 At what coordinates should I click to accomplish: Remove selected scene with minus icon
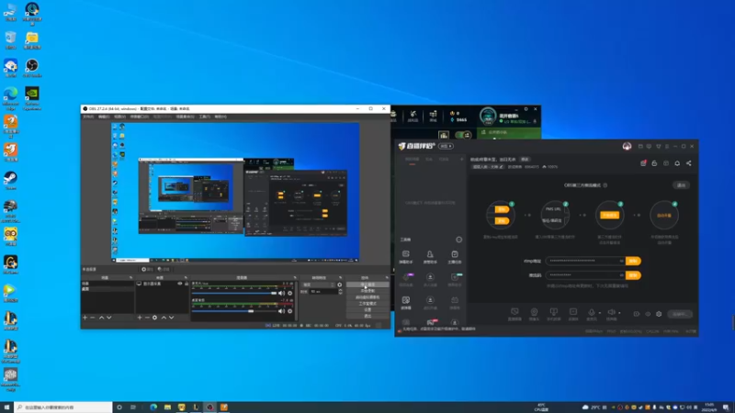(x=93, y=318)
